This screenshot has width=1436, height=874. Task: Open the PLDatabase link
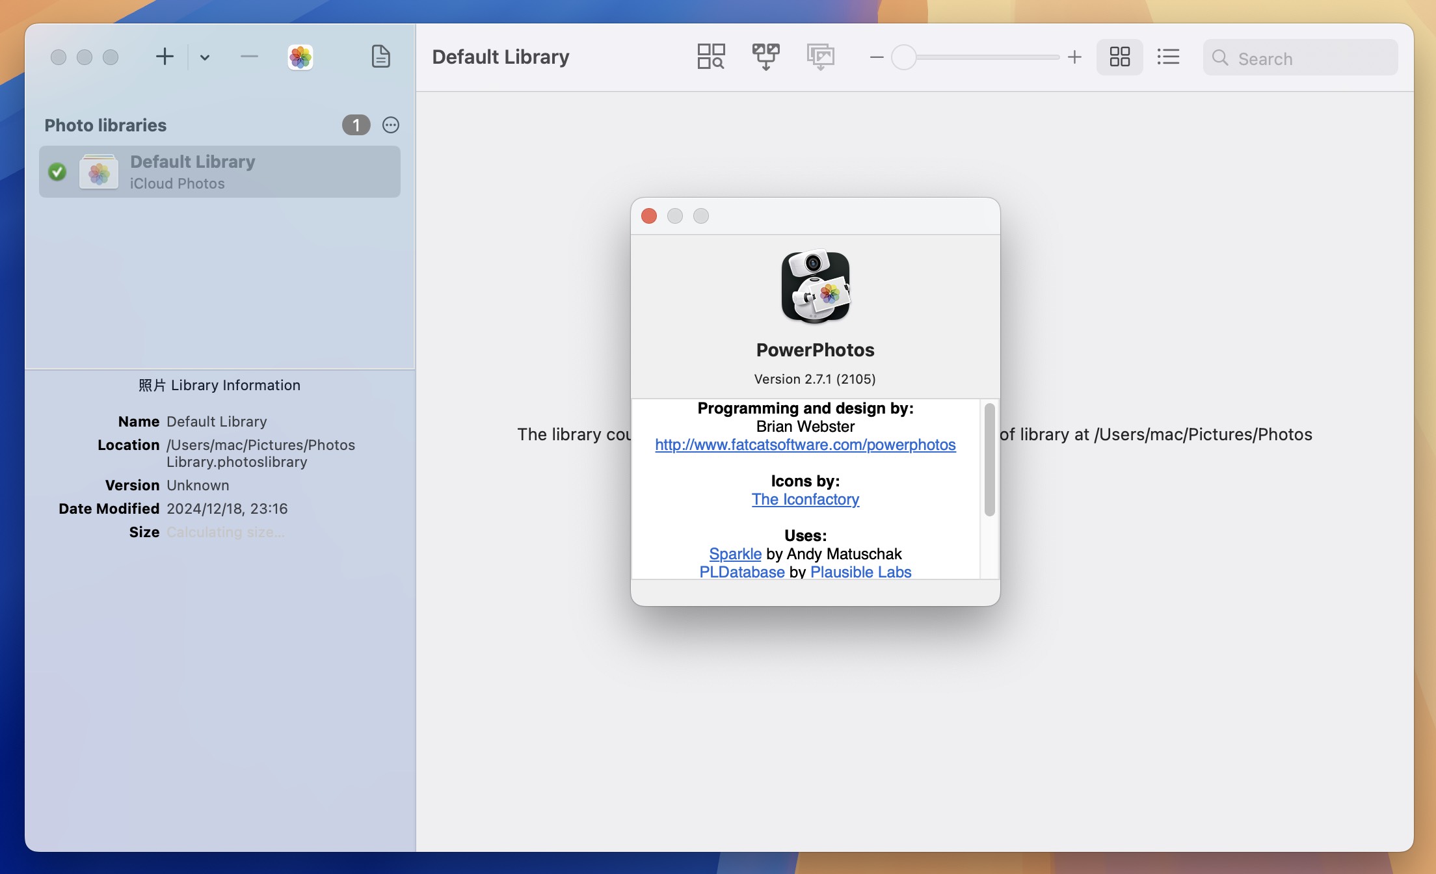point(742,572)
